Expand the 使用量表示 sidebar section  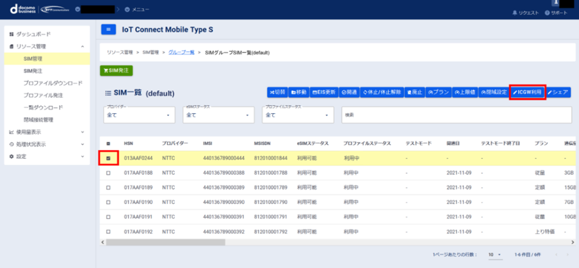[46, 132]
